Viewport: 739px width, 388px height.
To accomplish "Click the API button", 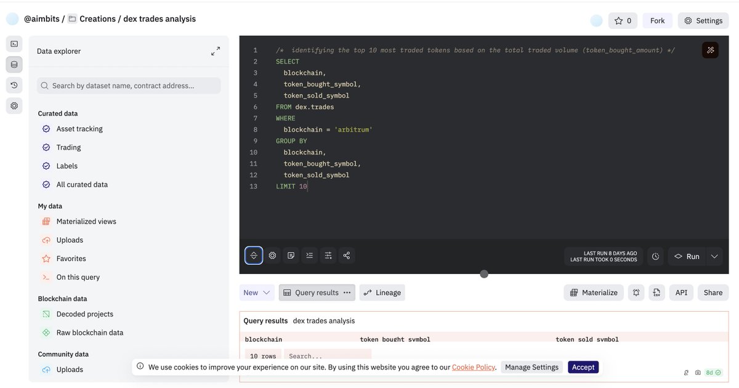I will tap(681, 293).
